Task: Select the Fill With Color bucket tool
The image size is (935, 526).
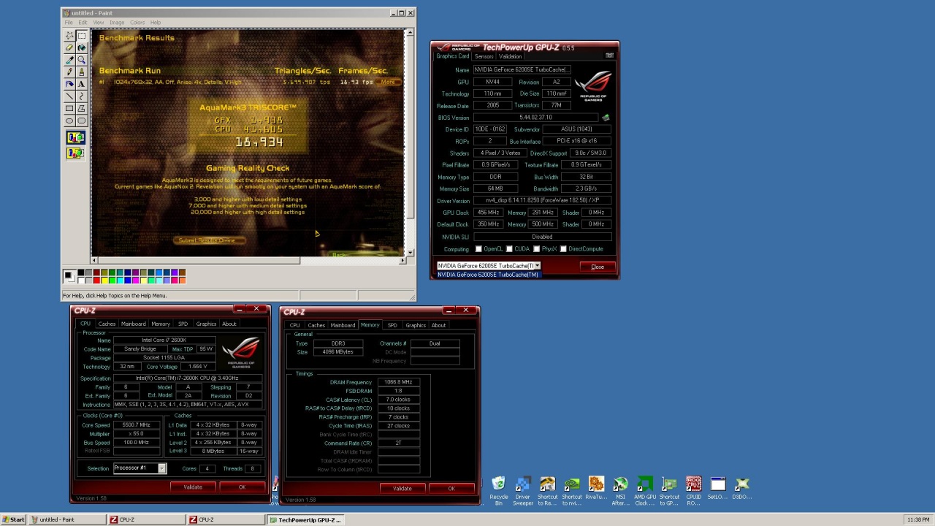Action: (x=82, y=47)
